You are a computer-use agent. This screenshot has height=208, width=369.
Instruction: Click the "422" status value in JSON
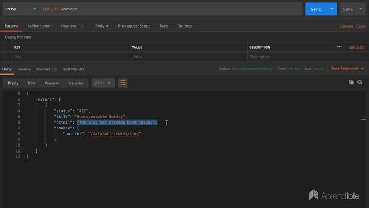83,111
